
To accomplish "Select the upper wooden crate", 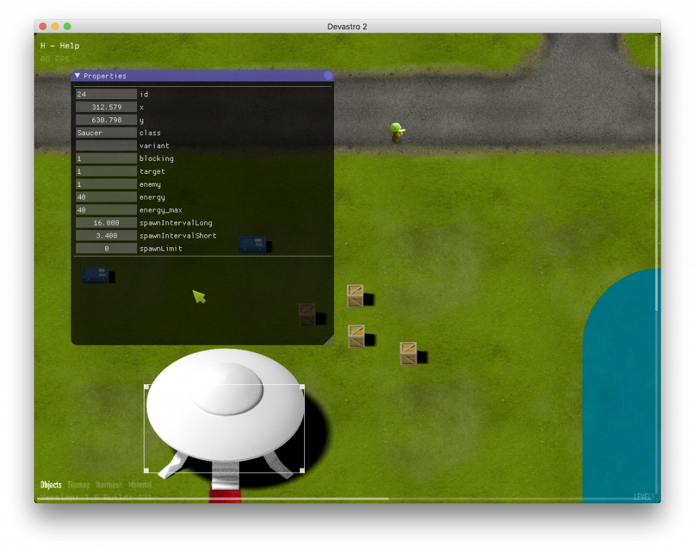I will coord(355,296).
